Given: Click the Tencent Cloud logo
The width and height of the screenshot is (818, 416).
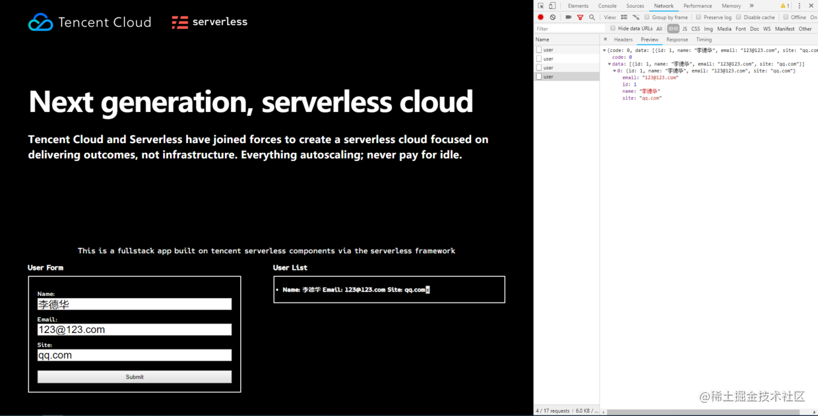Looking at the screenshot, I should 90,22.
